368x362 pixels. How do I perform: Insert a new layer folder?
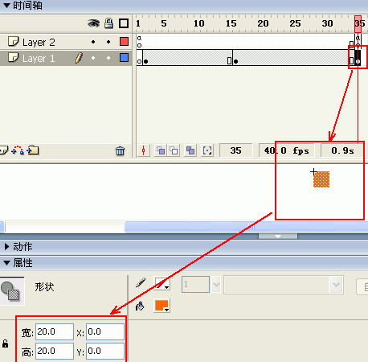[33, 150]
